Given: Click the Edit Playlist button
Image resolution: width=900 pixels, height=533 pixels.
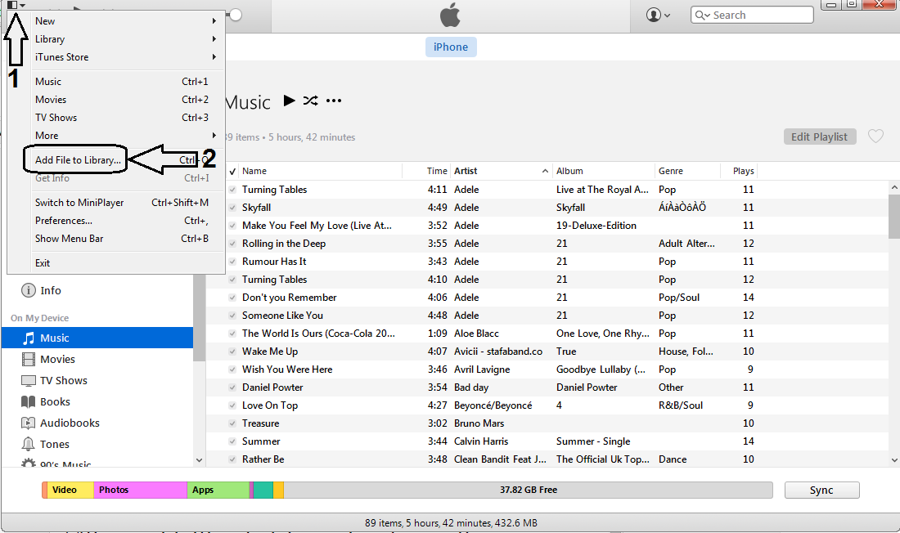Looking at the screenshot, I should 819,137.
